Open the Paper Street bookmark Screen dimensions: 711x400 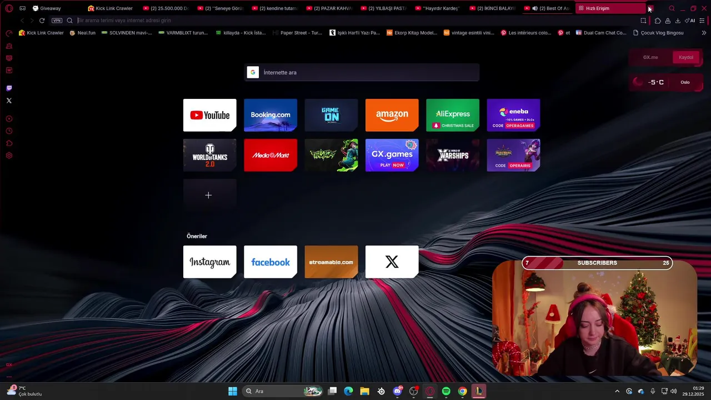tap(297, 33)
